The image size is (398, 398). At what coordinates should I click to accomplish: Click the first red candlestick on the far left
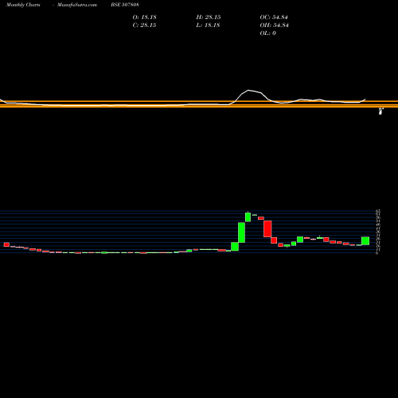(x=6, y=244)
